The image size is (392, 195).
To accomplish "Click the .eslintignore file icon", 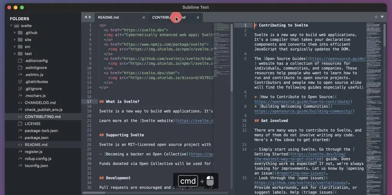I will click(20, 67).
